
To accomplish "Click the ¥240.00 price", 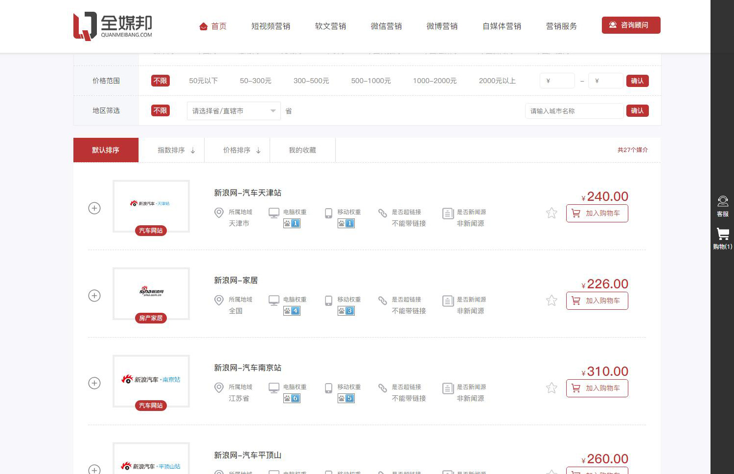I will [x=605, y=196].
